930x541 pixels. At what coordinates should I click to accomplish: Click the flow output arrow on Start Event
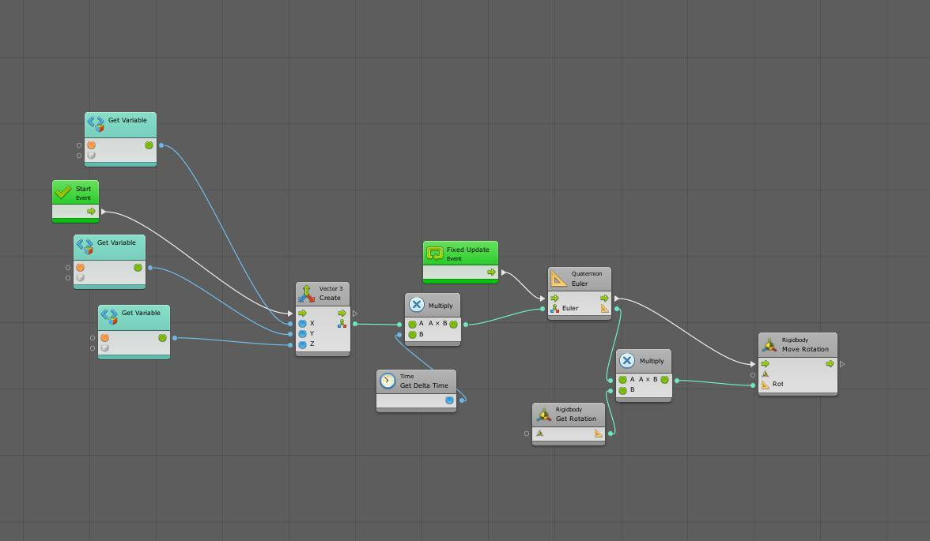[91, 212]
